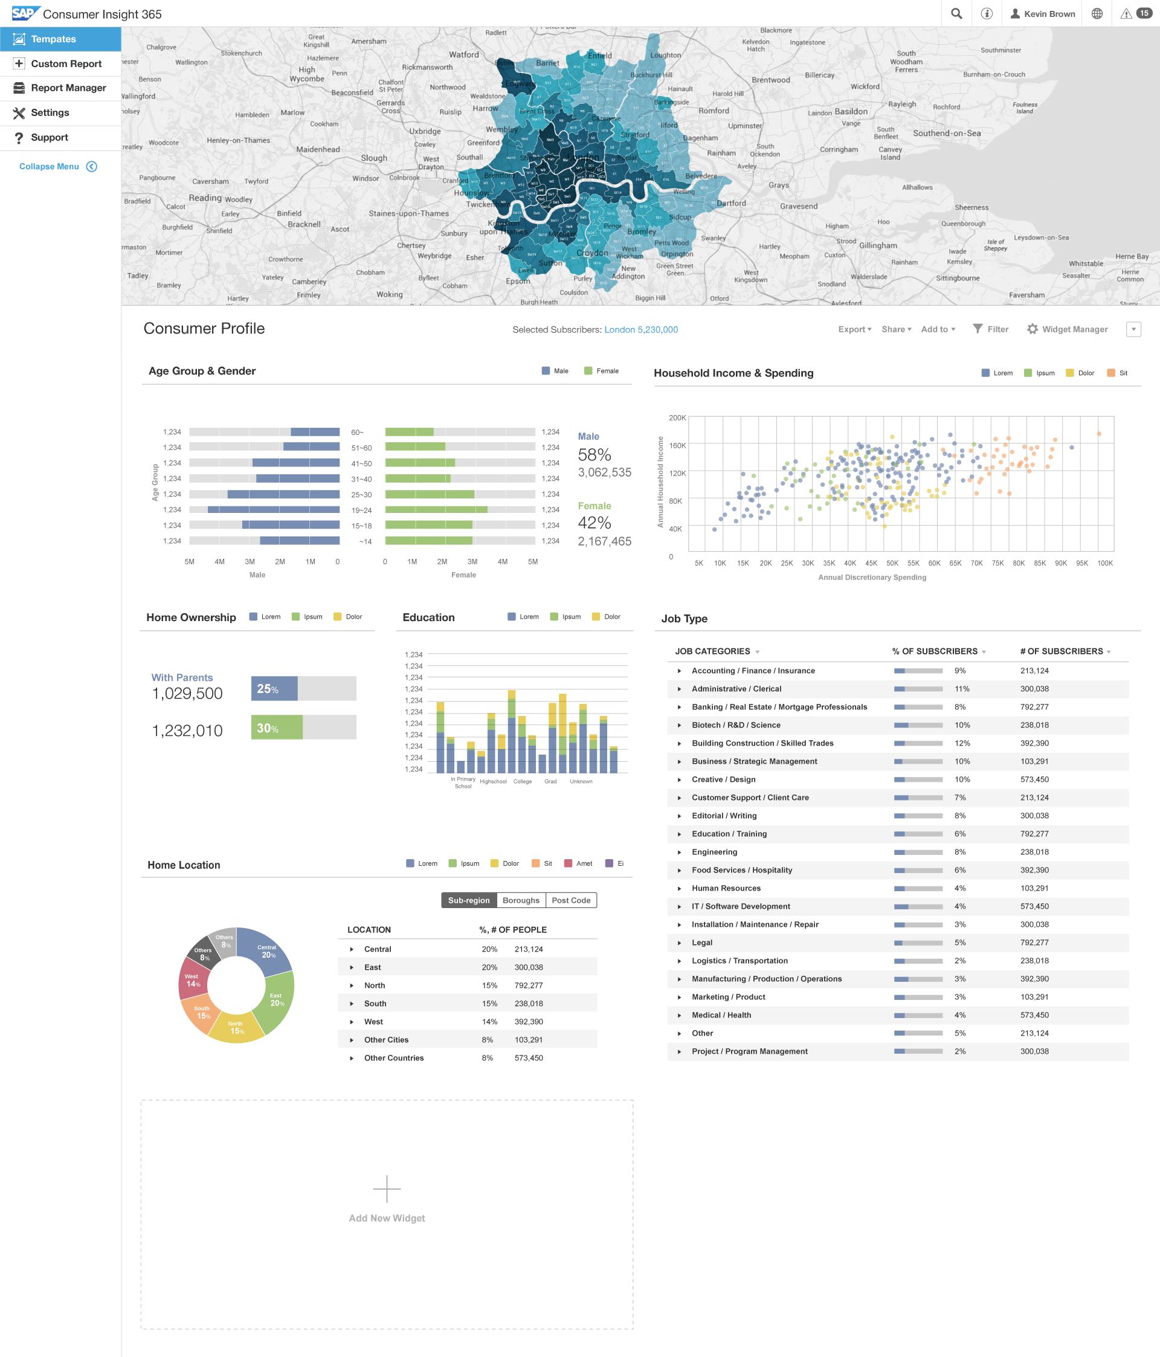This screenshot has height=1357, width=1160.
Task: Click the search magnifier icon
Action: coord(956,14)
